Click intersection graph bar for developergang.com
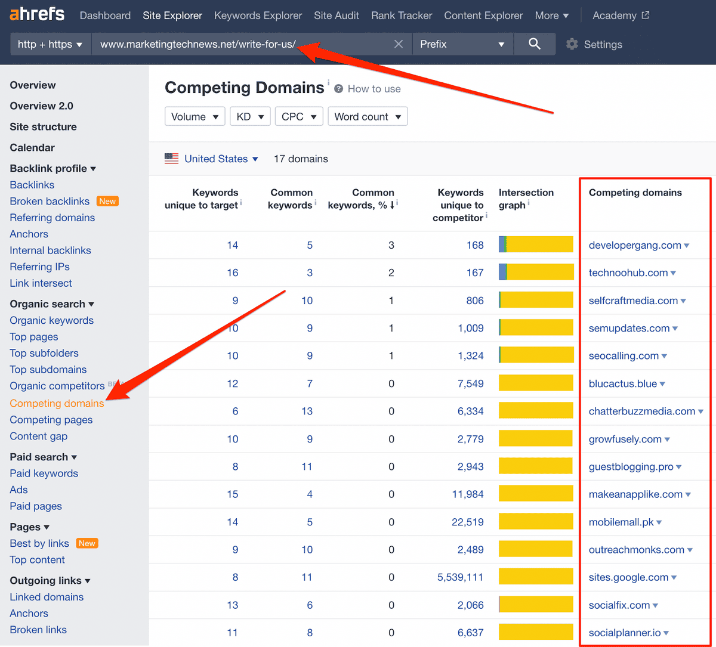The image size is (716, 647). click(536, 245)
